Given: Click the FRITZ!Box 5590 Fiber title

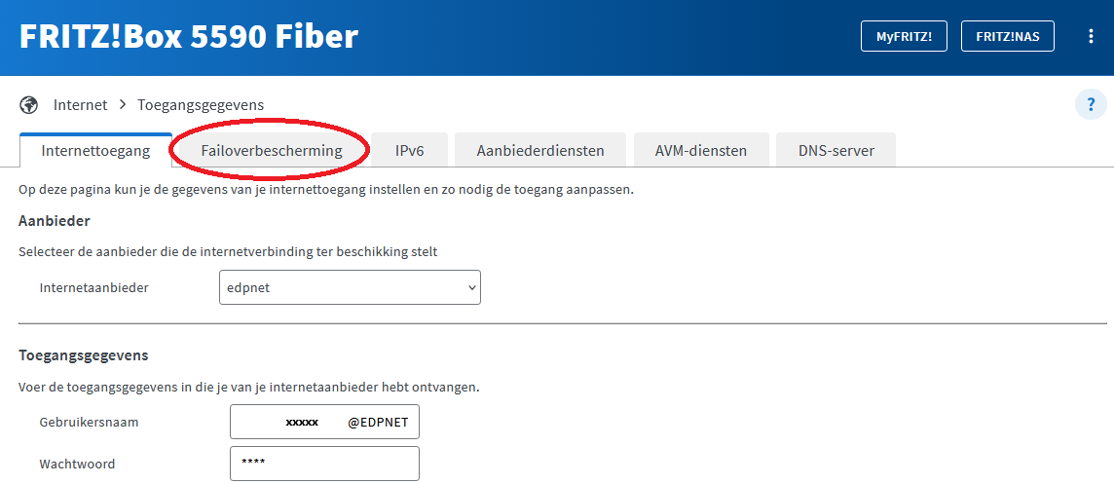Looking at the screenshot, I should [x=189, y=37].
